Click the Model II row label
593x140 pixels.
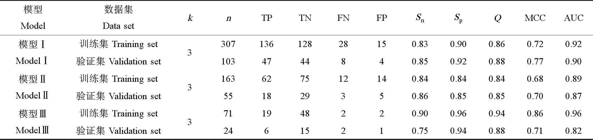[32, 87]
